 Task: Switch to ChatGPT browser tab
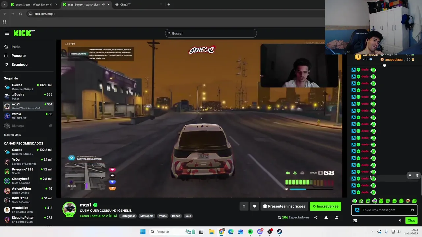coord(138,5)
